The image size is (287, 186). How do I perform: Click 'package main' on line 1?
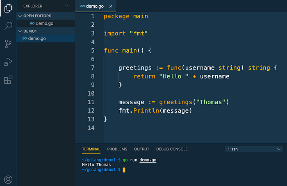click(x=126, y=16)
